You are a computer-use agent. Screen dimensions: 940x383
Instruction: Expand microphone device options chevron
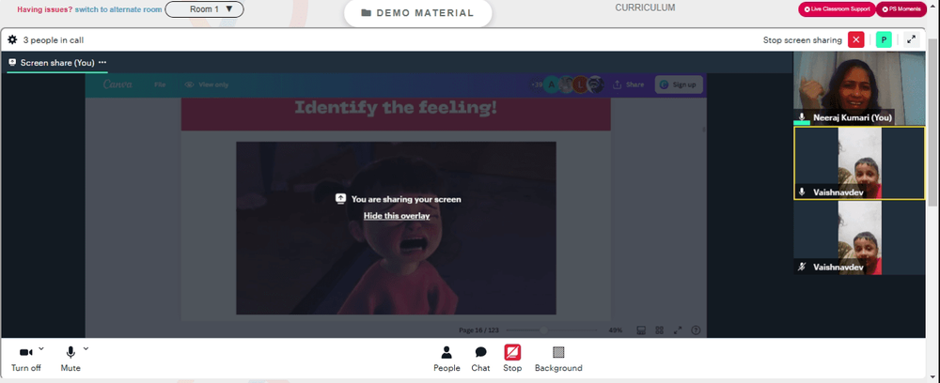click(x=86, y=348)
